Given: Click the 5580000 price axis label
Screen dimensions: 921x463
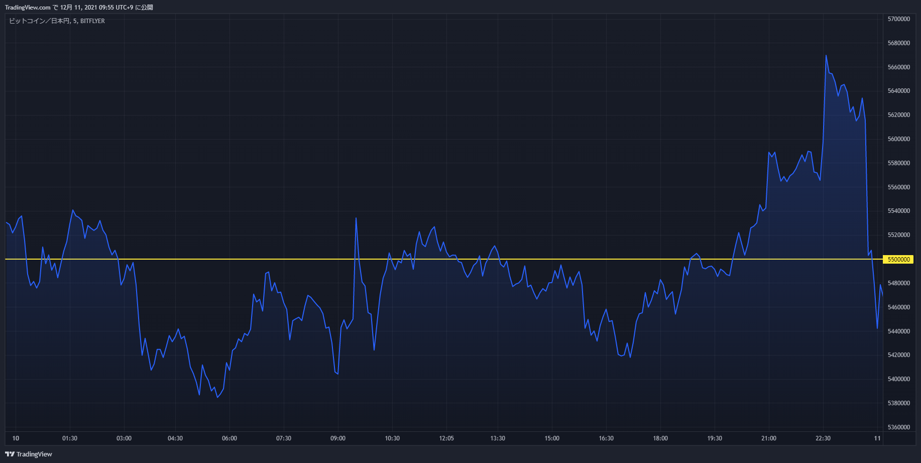Looking at the screenshot, I should tap(899, 163).
